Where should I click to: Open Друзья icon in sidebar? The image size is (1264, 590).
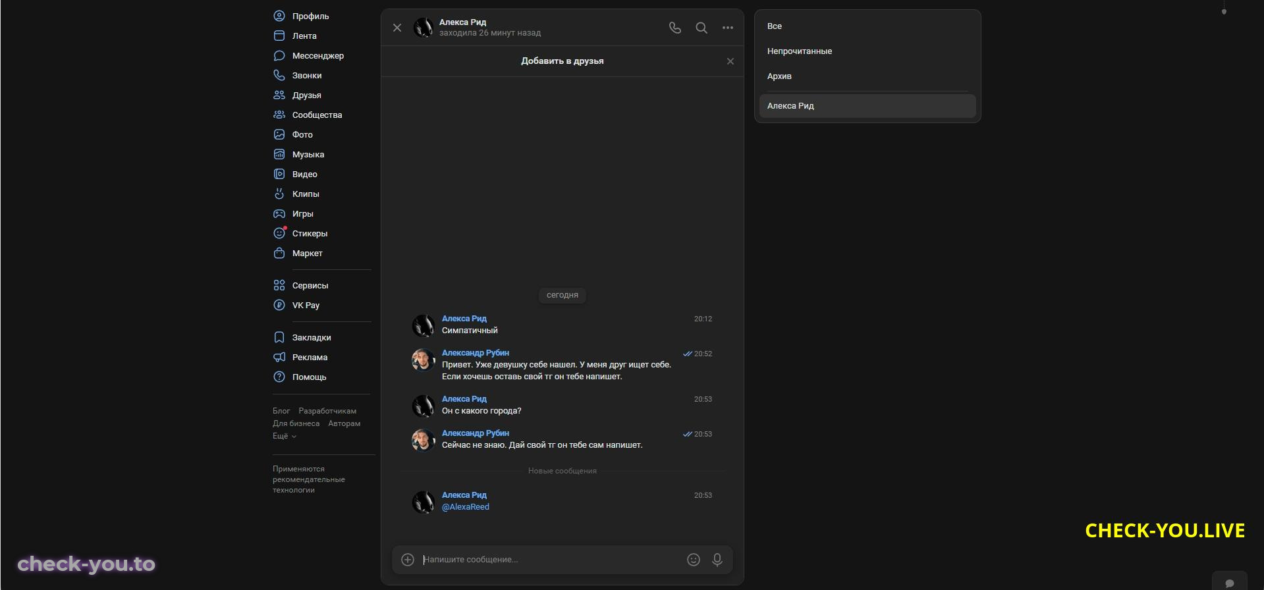click(x=279, y=95)
